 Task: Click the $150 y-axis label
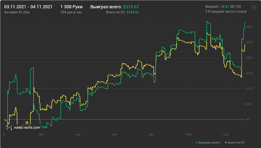click(x=249, y=73)
